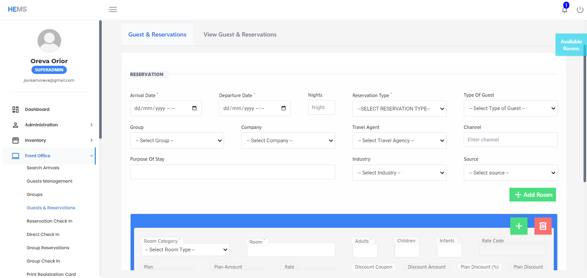Open Arrival Date calendar picker icon
The image size is (587, 278).
click(194, 108)
